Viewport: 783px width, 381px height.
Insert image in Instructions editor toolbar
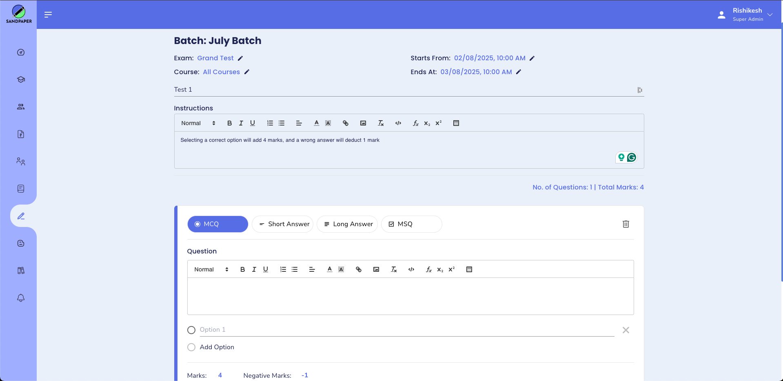click(363, 123)
